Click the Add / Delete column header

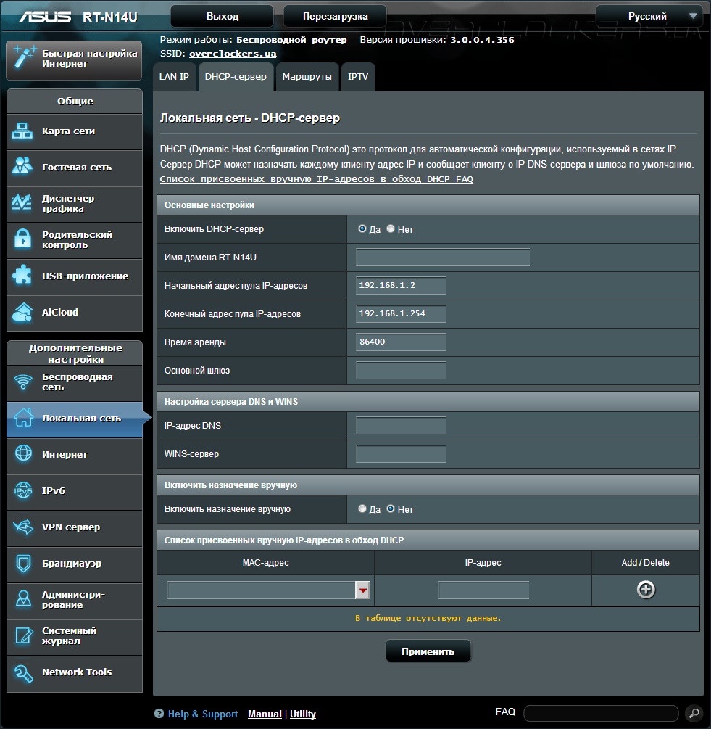pos(646,563)
